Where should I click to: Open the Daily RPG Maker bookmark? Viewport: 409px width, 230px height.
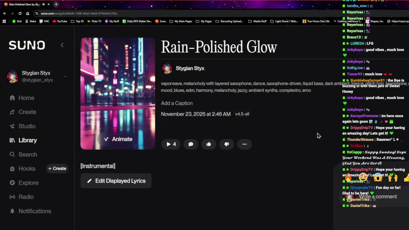(137, 21)
